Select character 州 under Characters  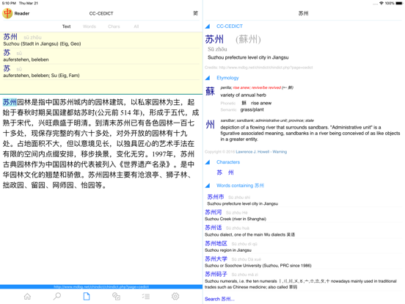click(x=231, y=173)
